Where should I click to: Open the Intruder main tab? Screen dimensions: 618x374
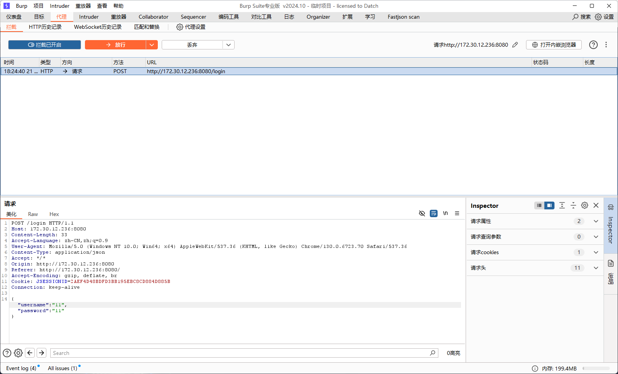[89, 17]
